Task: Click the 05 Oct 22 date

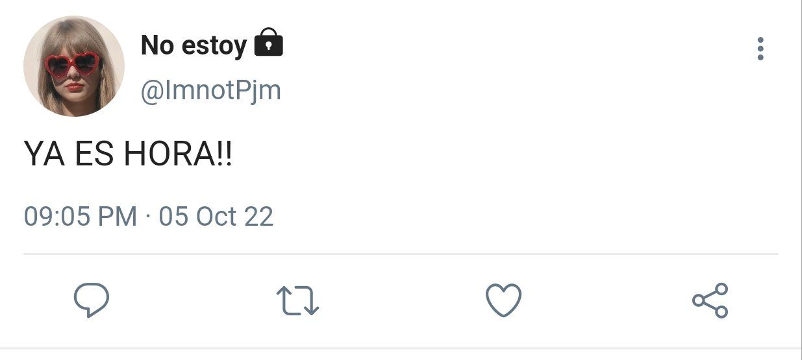Action: (216, 216)
